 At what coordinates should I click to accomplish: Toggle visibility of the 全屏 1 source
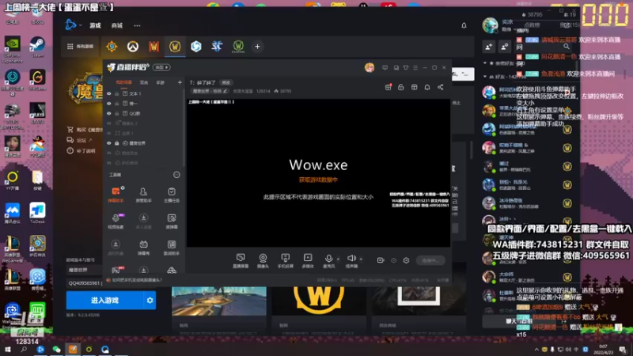tap(109, 133)
